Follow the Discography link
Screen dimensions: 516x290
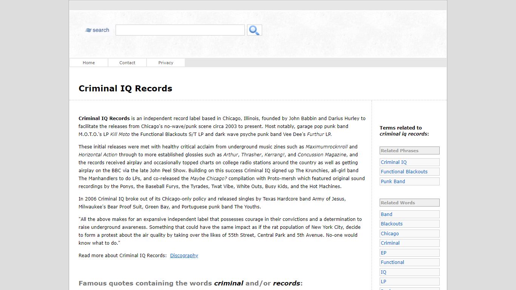click(184, 256)
